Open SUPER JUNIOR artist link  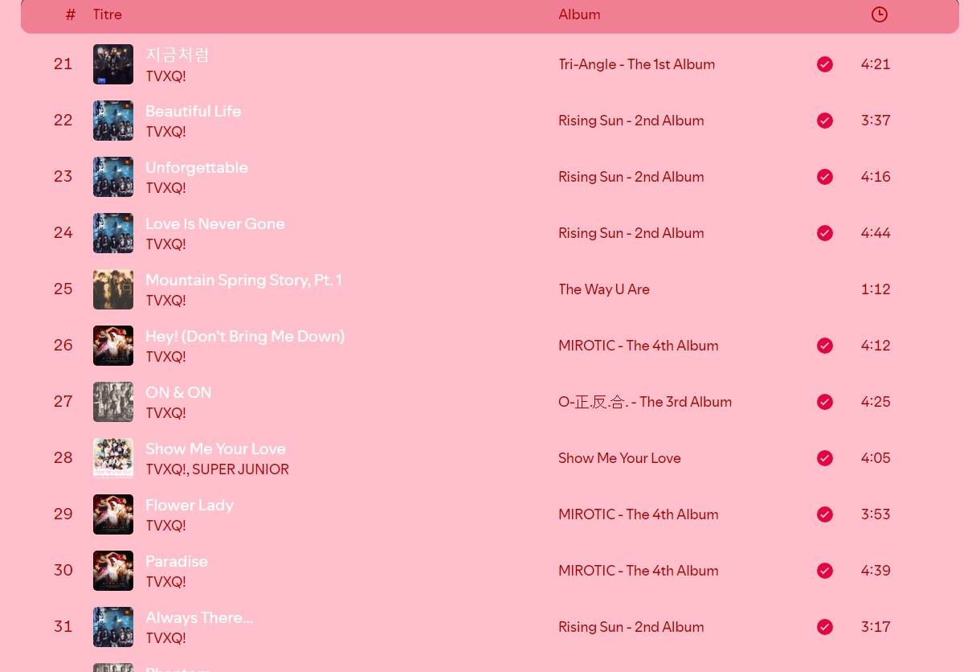(240, 469)
